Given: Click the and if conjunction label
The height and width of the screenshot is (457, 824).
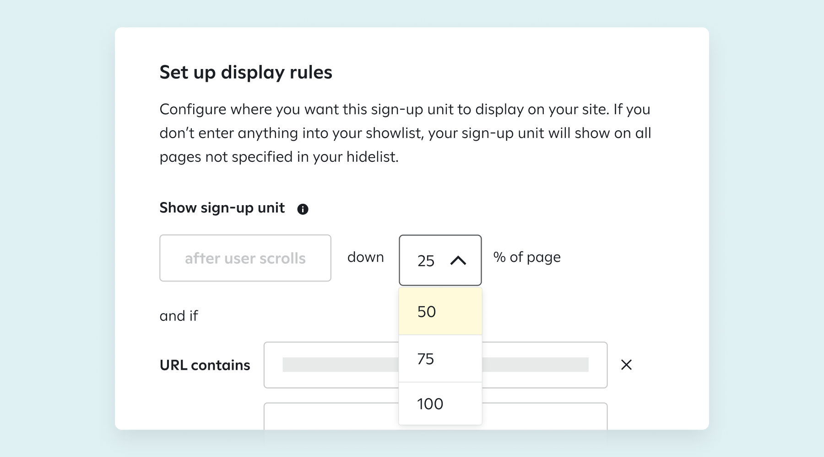Looking at the screenshot, I should 178,315.
